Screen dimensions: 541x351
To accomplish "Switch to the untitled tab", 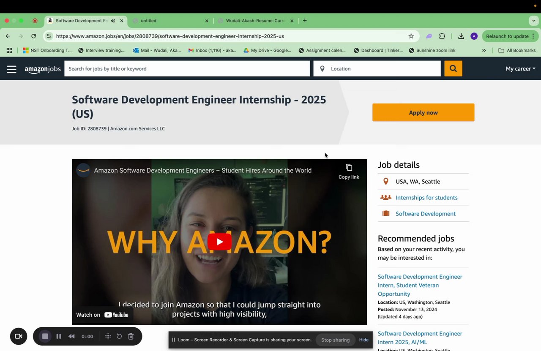I will tap(171, 20).
